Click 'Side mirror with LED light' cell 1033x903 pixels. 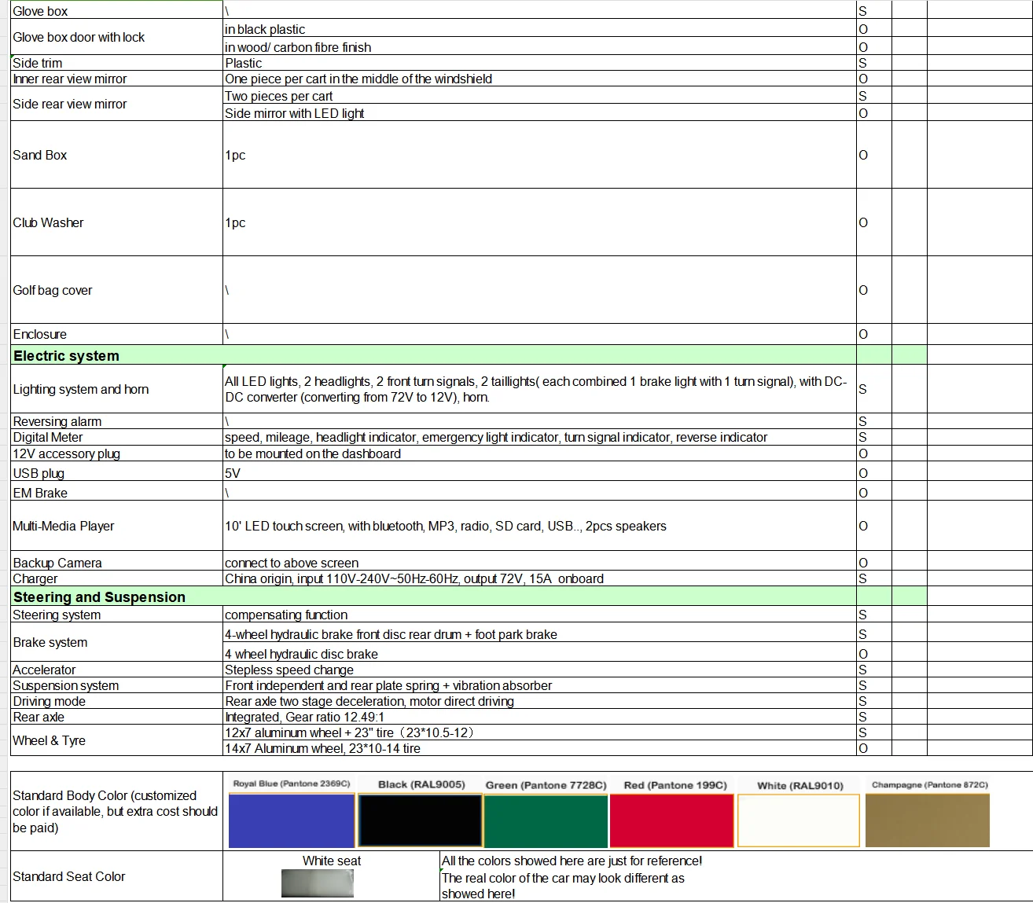[539, 112]
